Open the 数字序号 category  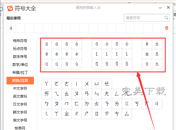point(20,57)
